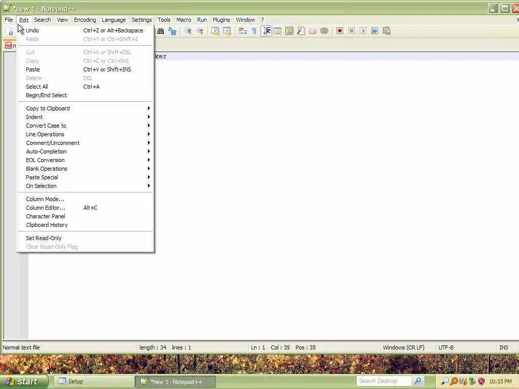Open the User Defined Language icon
Image resolution: width=519 pixels, height=389 pixels.
(x=278, y=31)
